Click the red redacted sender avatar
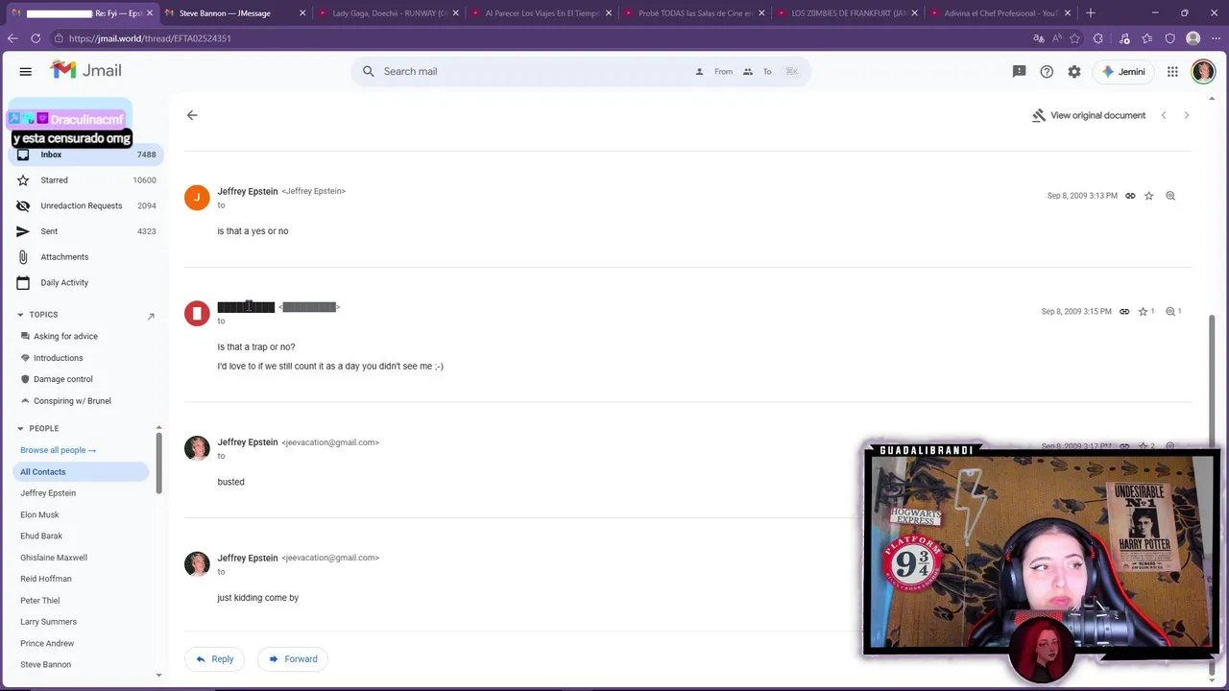This screenshot has width=1229, height=691. [x=197, y=313]
